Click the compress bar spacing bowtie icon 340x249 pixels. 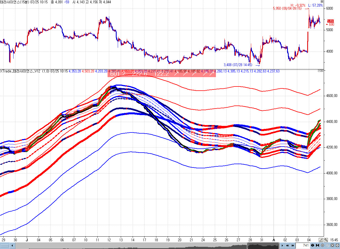click(x=317, y=245)
